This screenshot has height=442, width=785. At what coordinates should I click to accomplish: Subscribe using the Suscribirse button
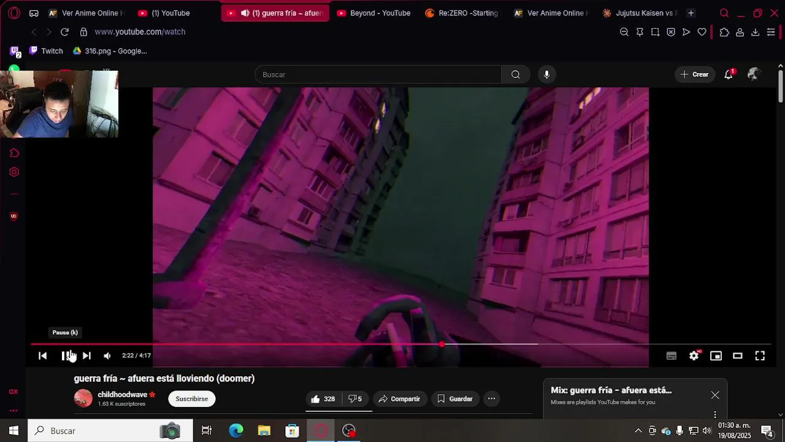pyautogui.click(x=192, y=399)
